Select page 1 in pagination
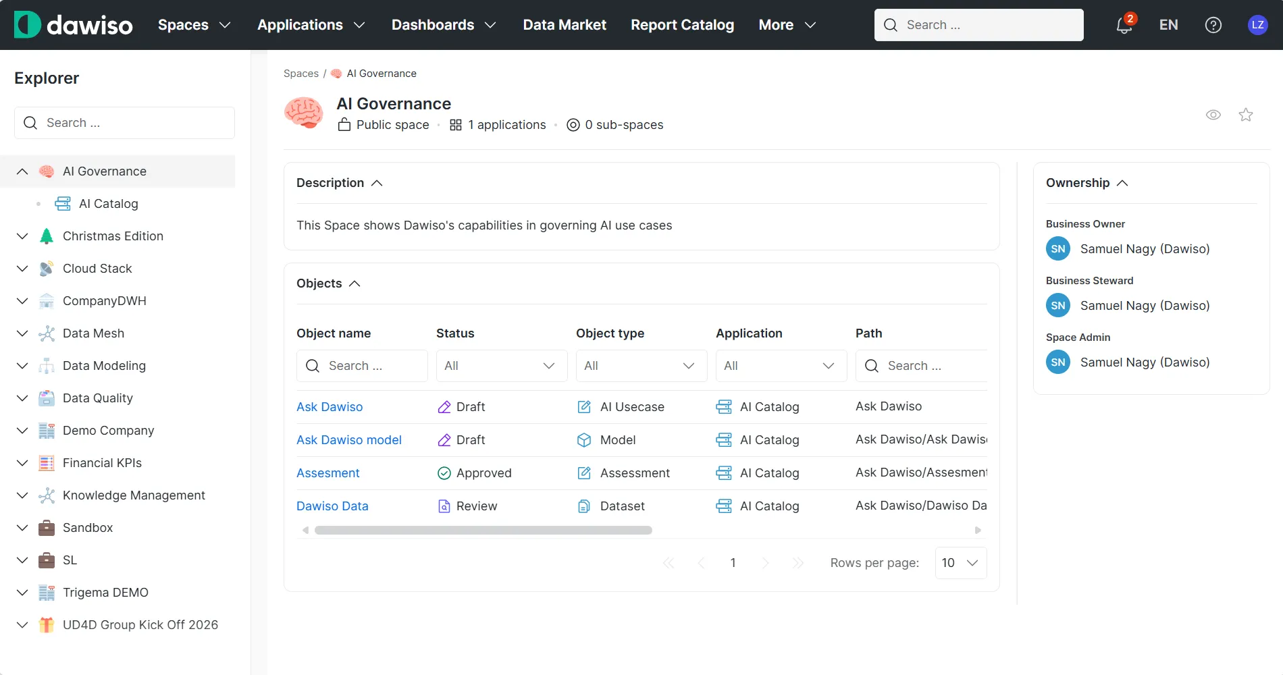 pos(733,563)
